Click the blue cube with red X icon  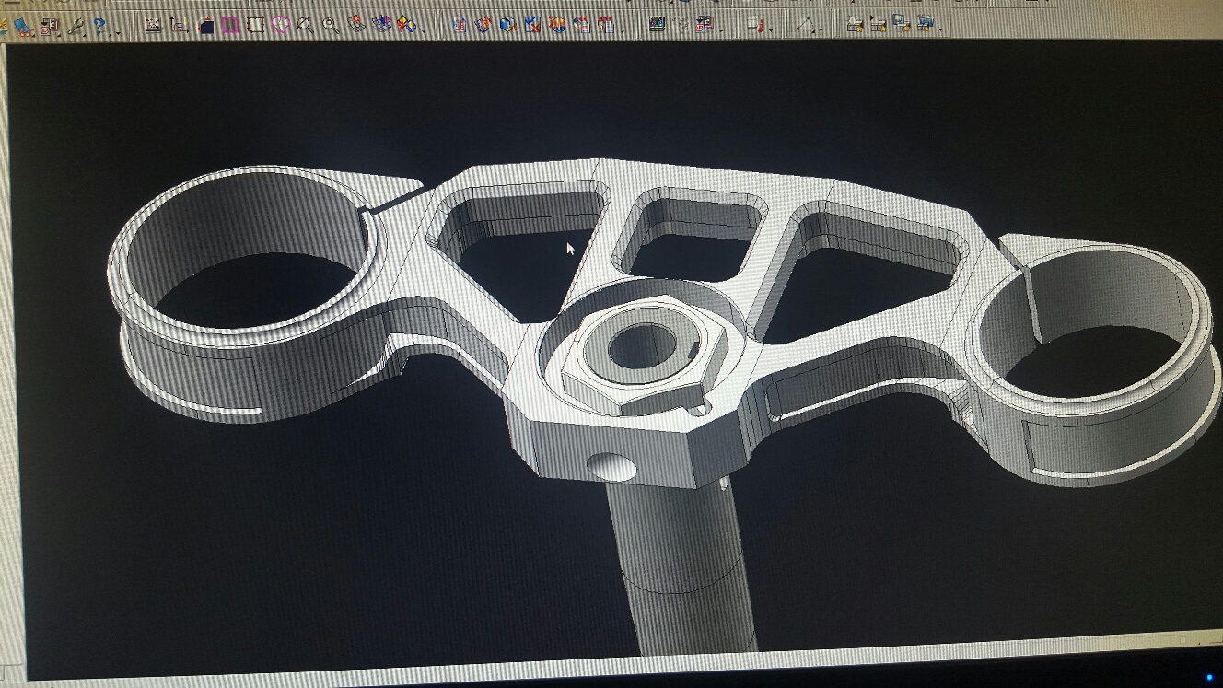(532, 24)
